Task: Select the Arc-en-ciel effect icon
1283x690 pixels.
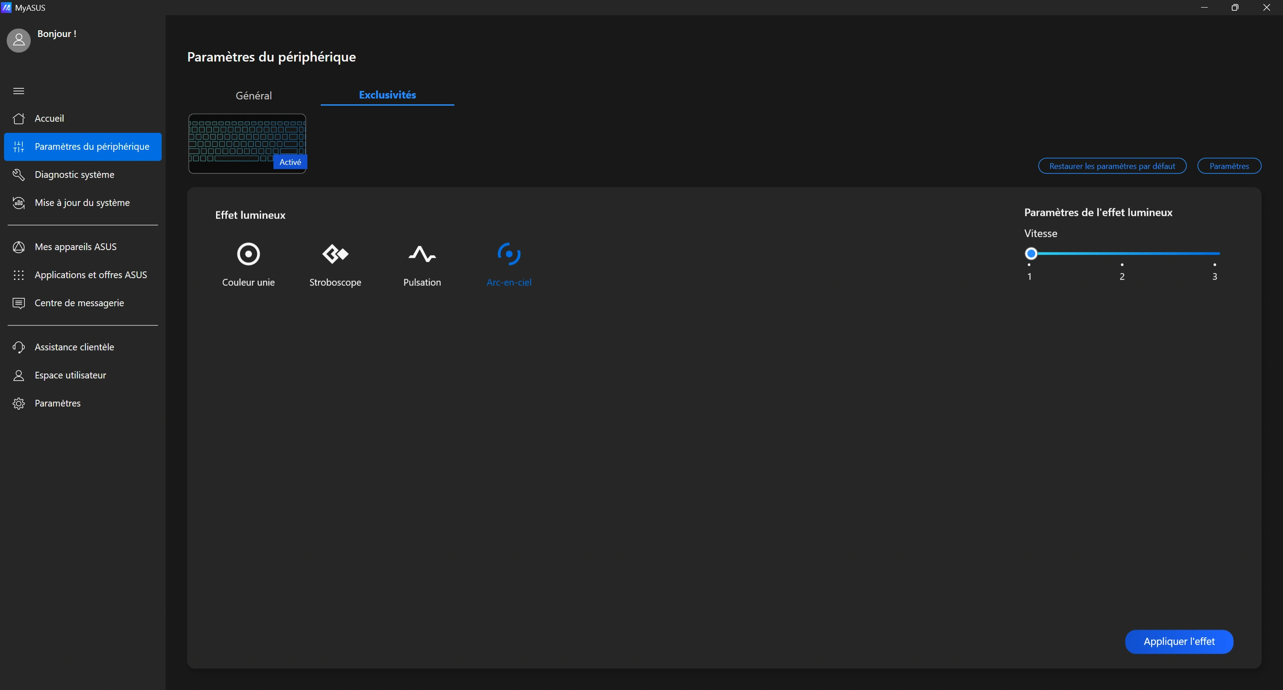Action: (508, 254)
